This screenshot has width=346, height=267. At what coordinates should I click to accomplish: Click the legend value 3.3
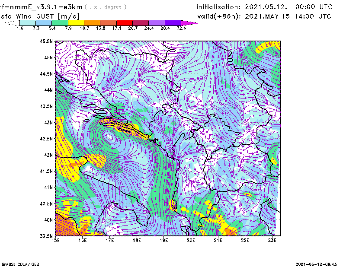pyautogui.click(x=36, y=28)
